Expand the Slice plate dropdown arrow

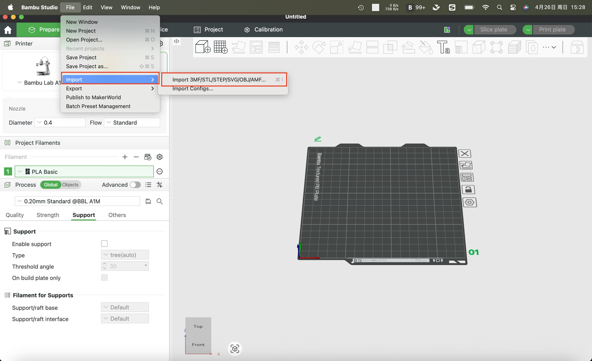[x=469, y=30]
